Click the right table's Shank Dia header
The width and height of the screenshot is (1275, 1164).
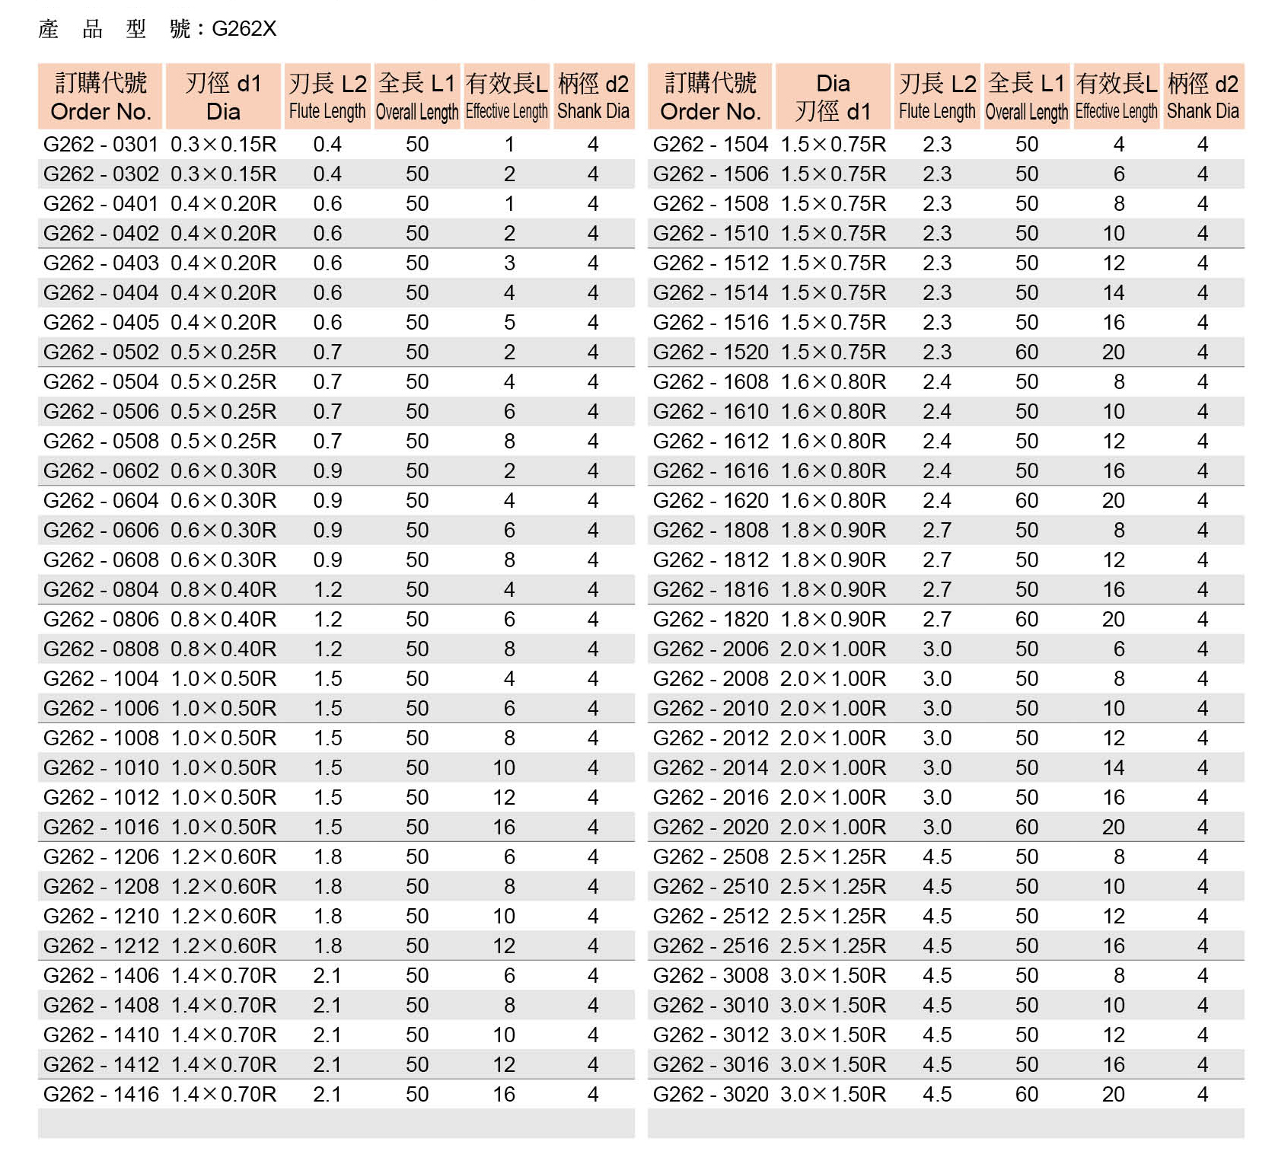click(1203, 97)
